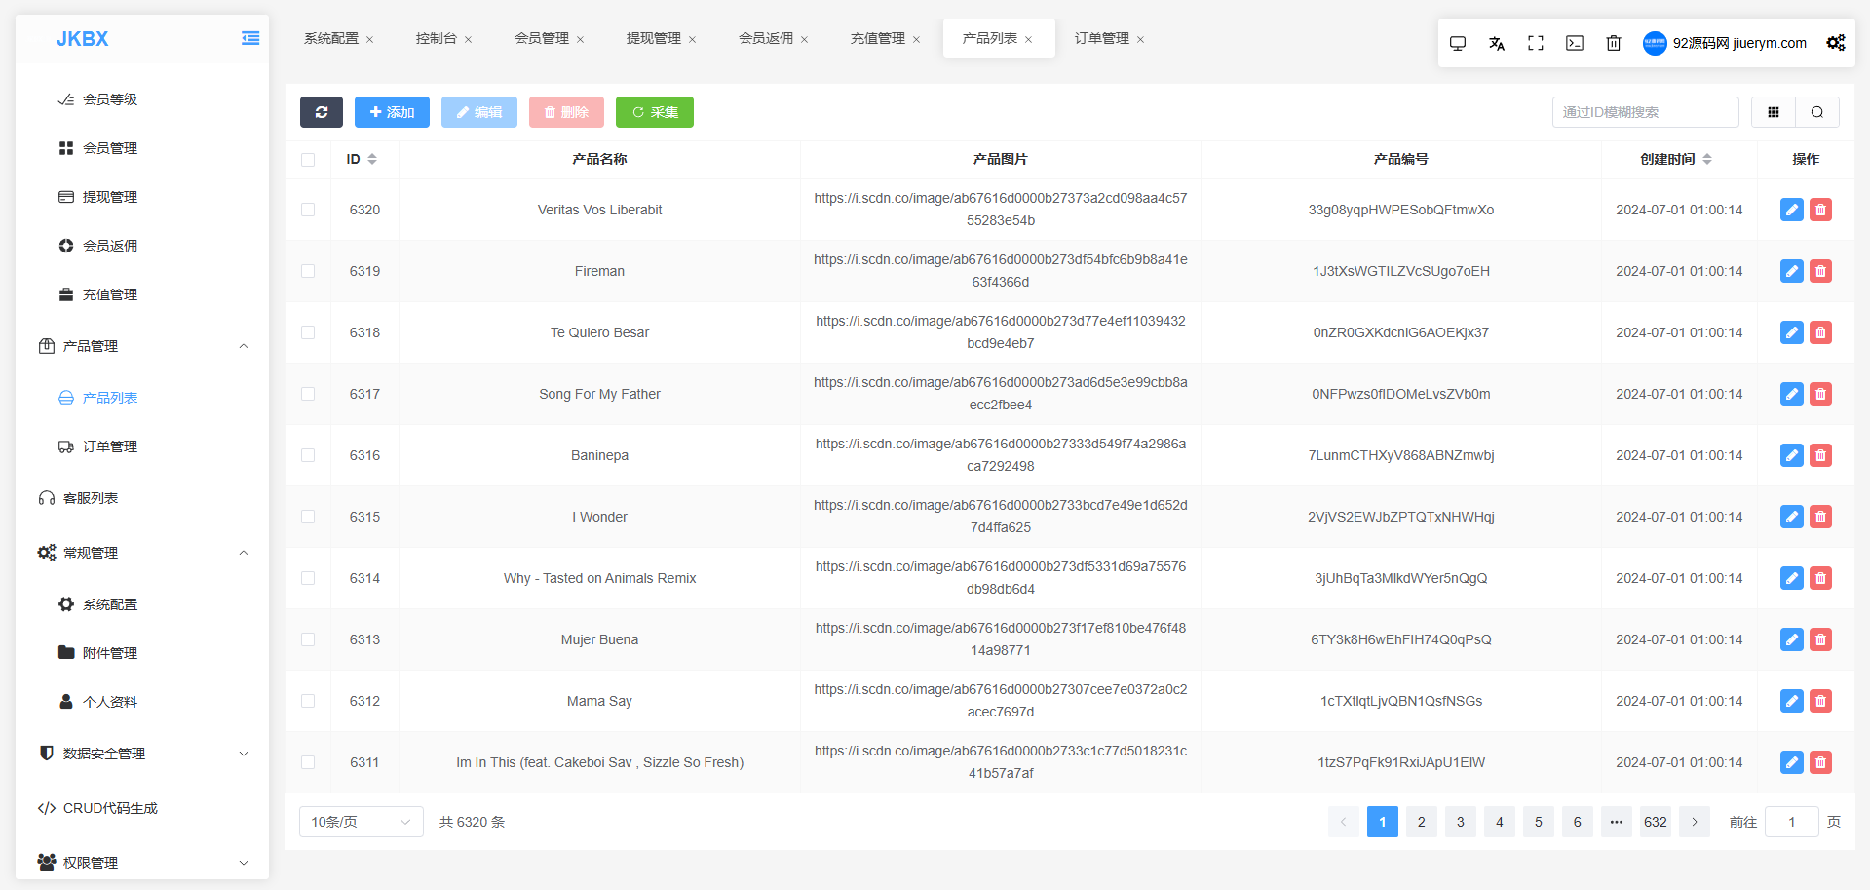Screen dimensions: 1870x890
Task: Open the terminal icon in the header
Action: click(x=1575, y=43)
